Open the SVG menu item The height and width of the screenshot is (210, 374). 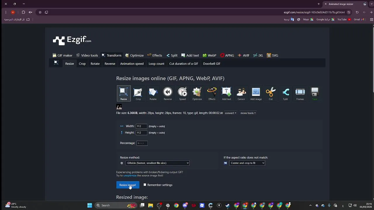[x=273, y=55]
